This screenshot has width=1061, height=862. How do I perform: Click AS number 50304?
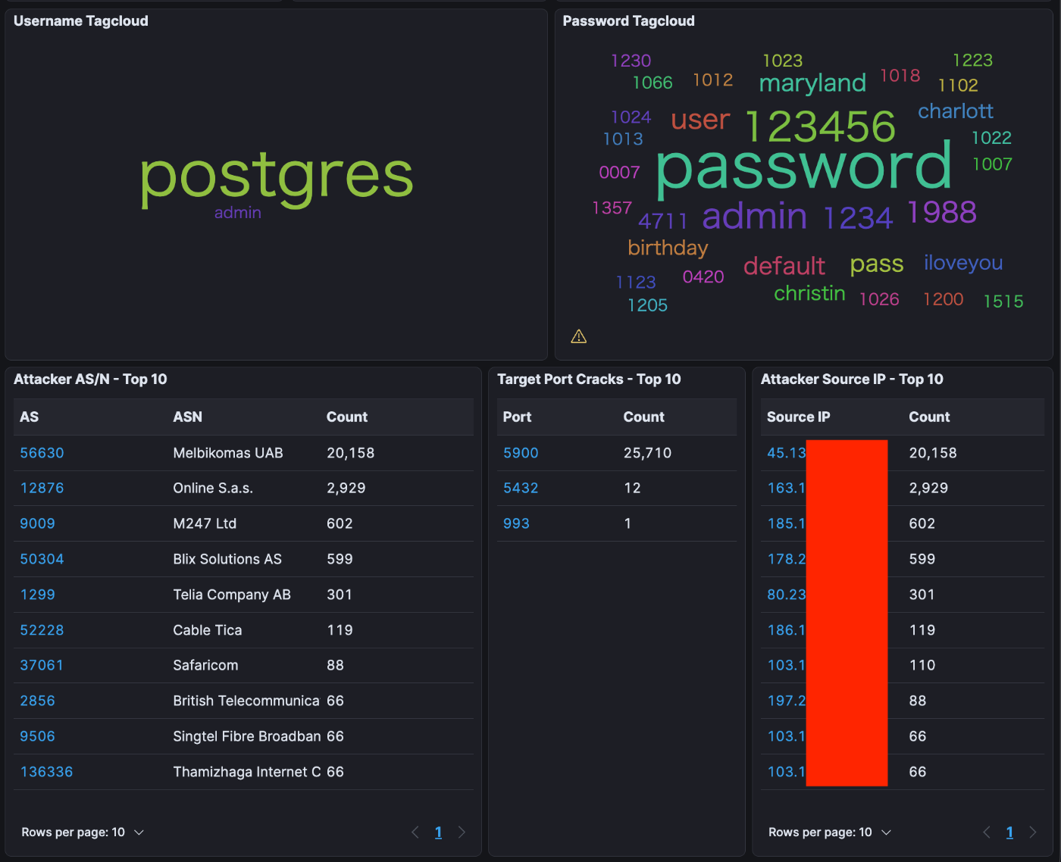point(42,559)
